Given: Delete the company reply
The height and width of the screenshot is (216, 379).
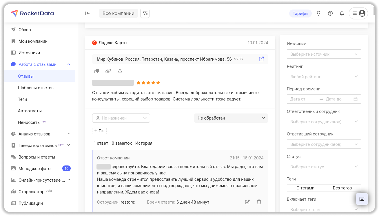Looking at the screenshot, I should [259, 202].
